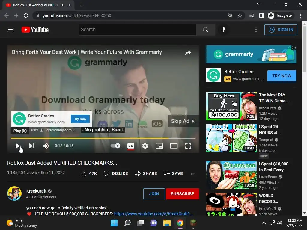The height and width of the screenshot is (230, 307).
Task: Click SAVE to add to playlist
Action: (173, 173)
